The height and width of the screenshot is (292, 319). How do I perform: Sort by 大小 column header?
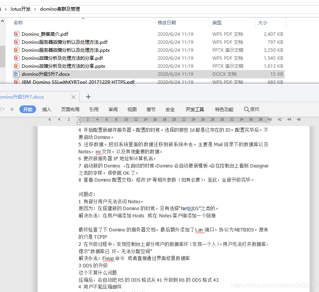[262, 22]
